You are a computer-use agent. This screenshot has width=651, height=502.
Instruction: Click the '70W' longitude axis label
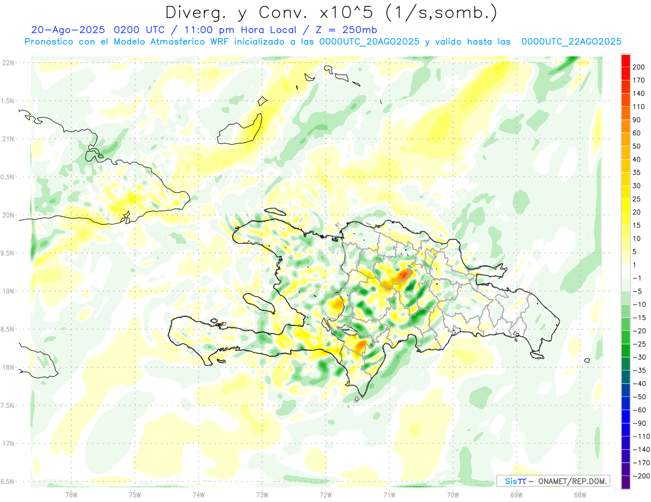(452, 495)
